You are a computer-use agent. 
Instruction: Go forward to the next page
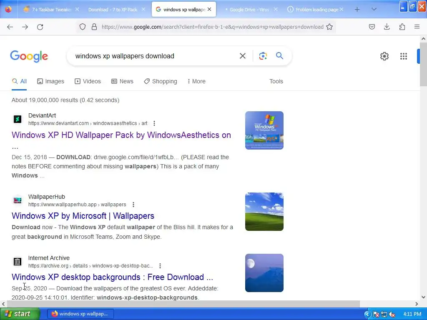pyautogui.click(x=25, y=27)
